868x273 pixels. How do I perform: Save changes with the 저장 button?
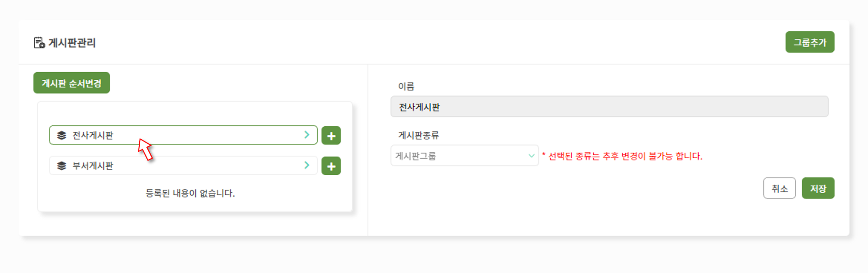point(818,188)
